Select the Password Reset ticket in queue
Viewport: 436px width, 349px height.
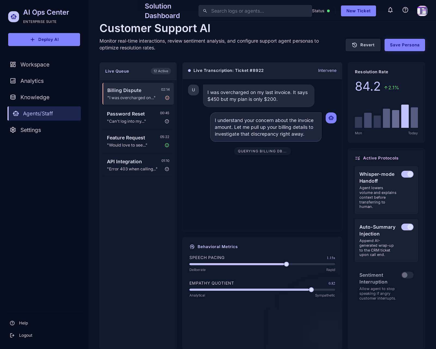coord(138,118)
